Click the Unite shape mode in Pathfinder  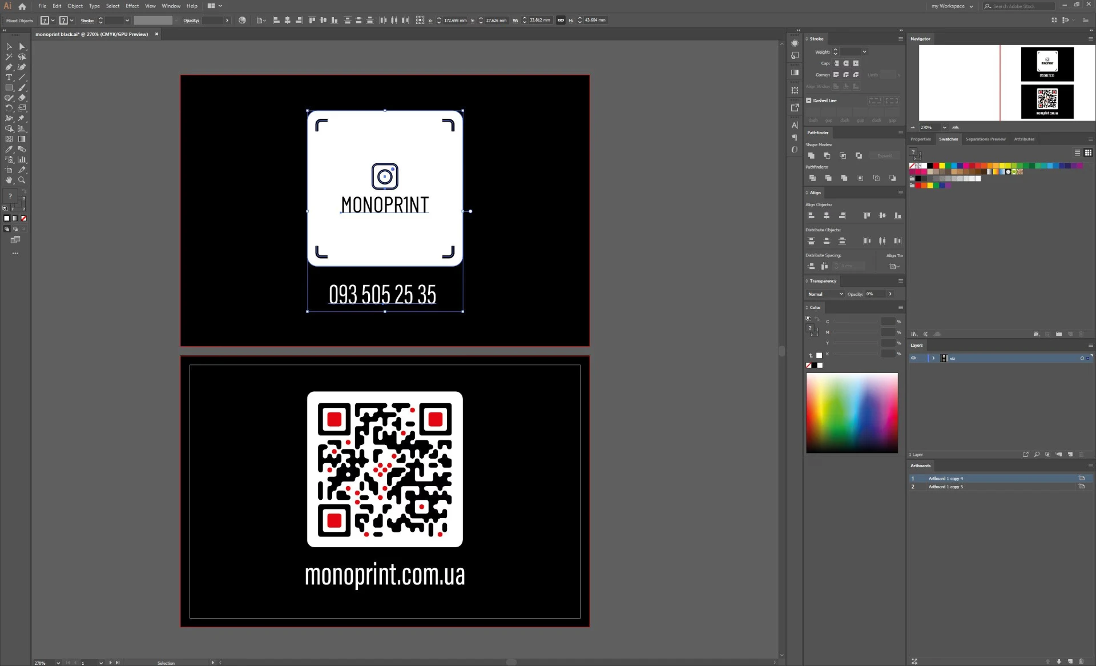811,156
